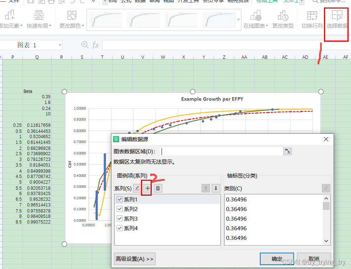The image size is (351, 269).
Task: Delete the selected series with trash icon
Action: click(158, 188)
